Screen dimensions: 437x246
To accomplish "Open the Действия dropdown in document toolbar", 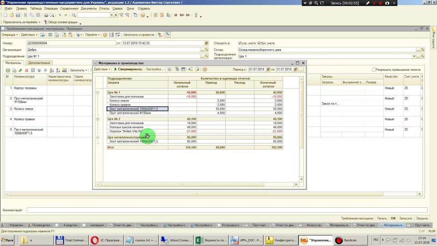I will (x=29, y=35).
